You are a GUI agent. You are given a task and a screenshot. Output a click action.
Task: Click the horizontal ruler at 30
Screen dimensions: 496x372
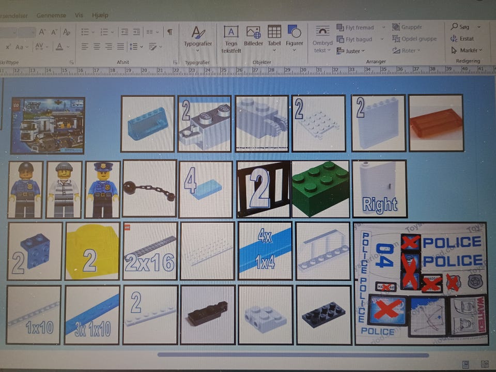(304, 71)
